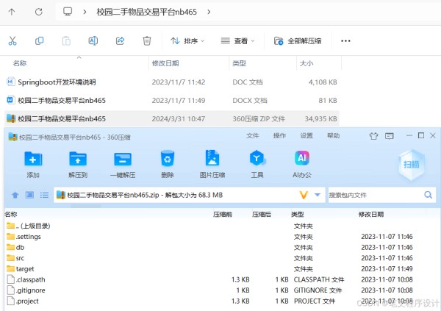Rename the selected file via toolbar icon
The image size is (441, 311).
[93, 41]
